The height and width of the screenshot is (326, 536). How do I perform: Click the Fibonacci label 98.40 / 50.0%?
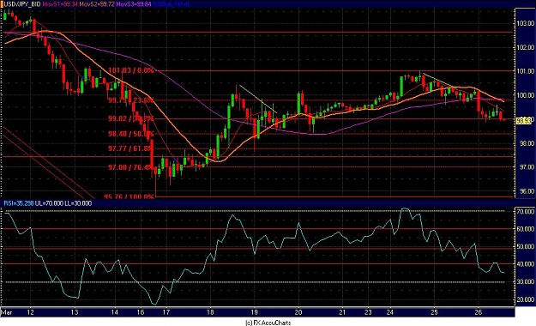tap(131, 134)
